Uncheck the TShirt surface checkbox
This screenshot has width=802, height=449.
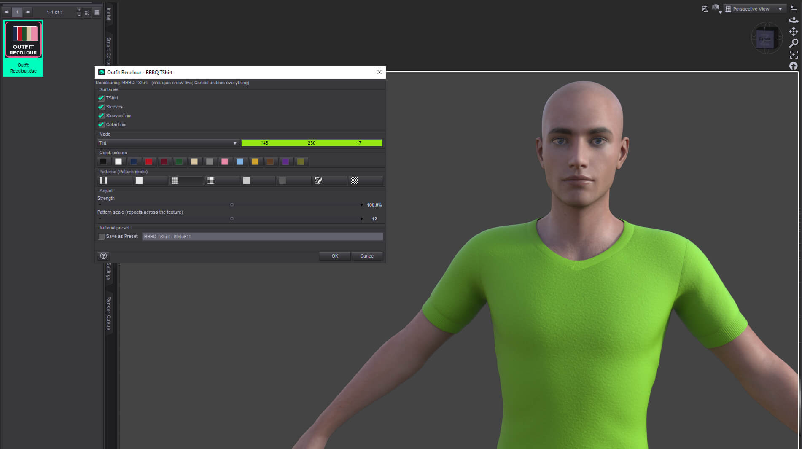pos(101,98)
